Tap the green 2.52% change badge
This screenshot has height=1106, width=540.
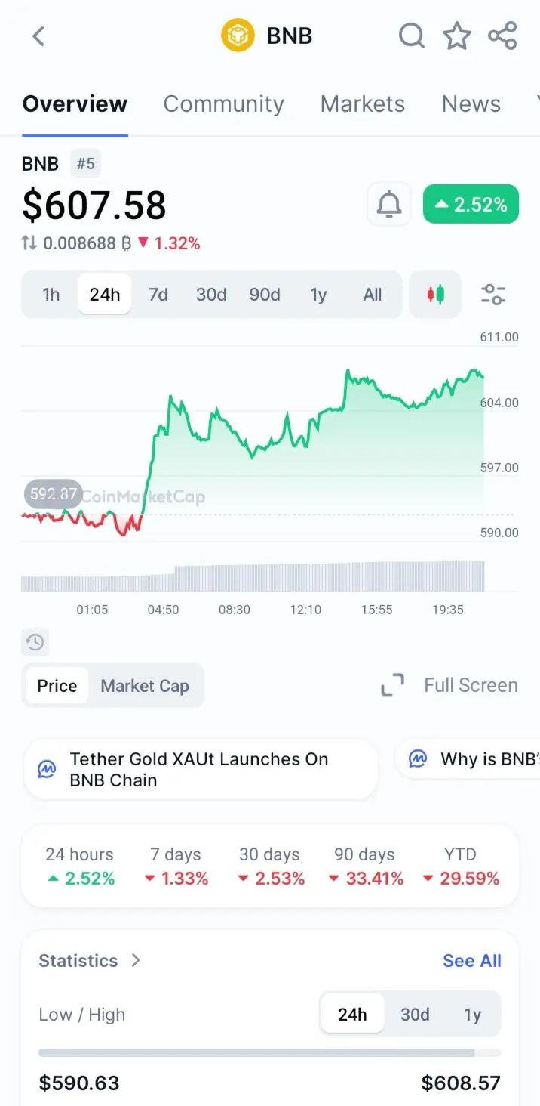(x=471, y=204)
